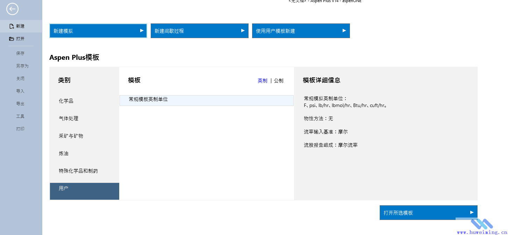Select the 用户 category
The width and height of the screenshot is (508, 235).
point(84,191)
